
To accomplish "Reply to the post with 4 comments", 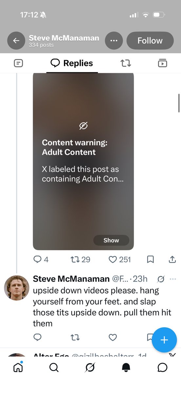I will 41,259.
